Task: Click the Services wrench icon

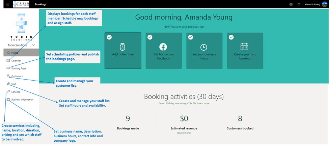Action: (8, 92)
